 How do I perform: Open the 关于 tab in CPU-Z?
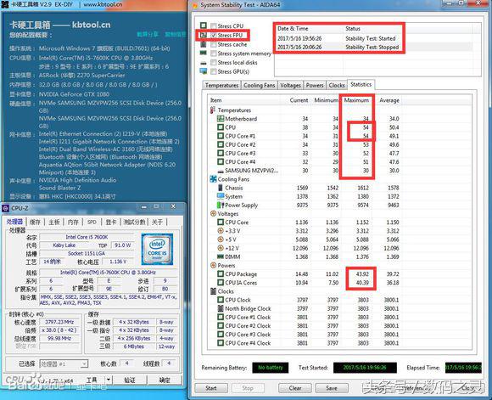click(157, 222)
